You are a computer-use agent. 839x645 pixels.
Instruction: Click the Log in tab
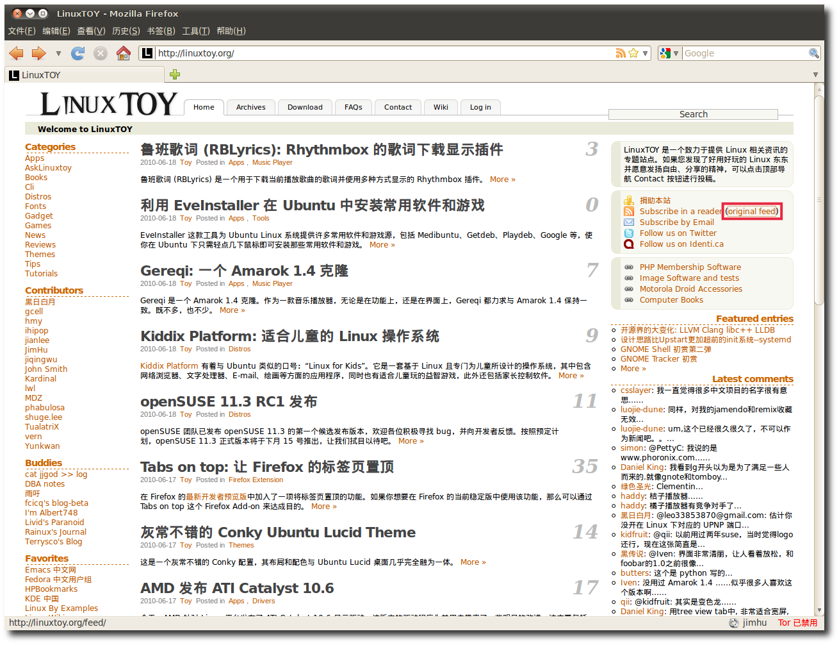[480, 107]
